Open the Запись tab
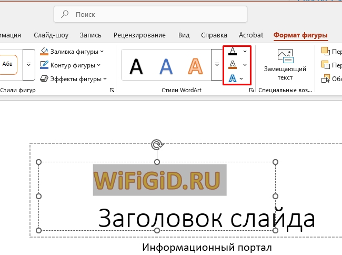The width and height of the screenshot is (342, 255). coord(90,35)
